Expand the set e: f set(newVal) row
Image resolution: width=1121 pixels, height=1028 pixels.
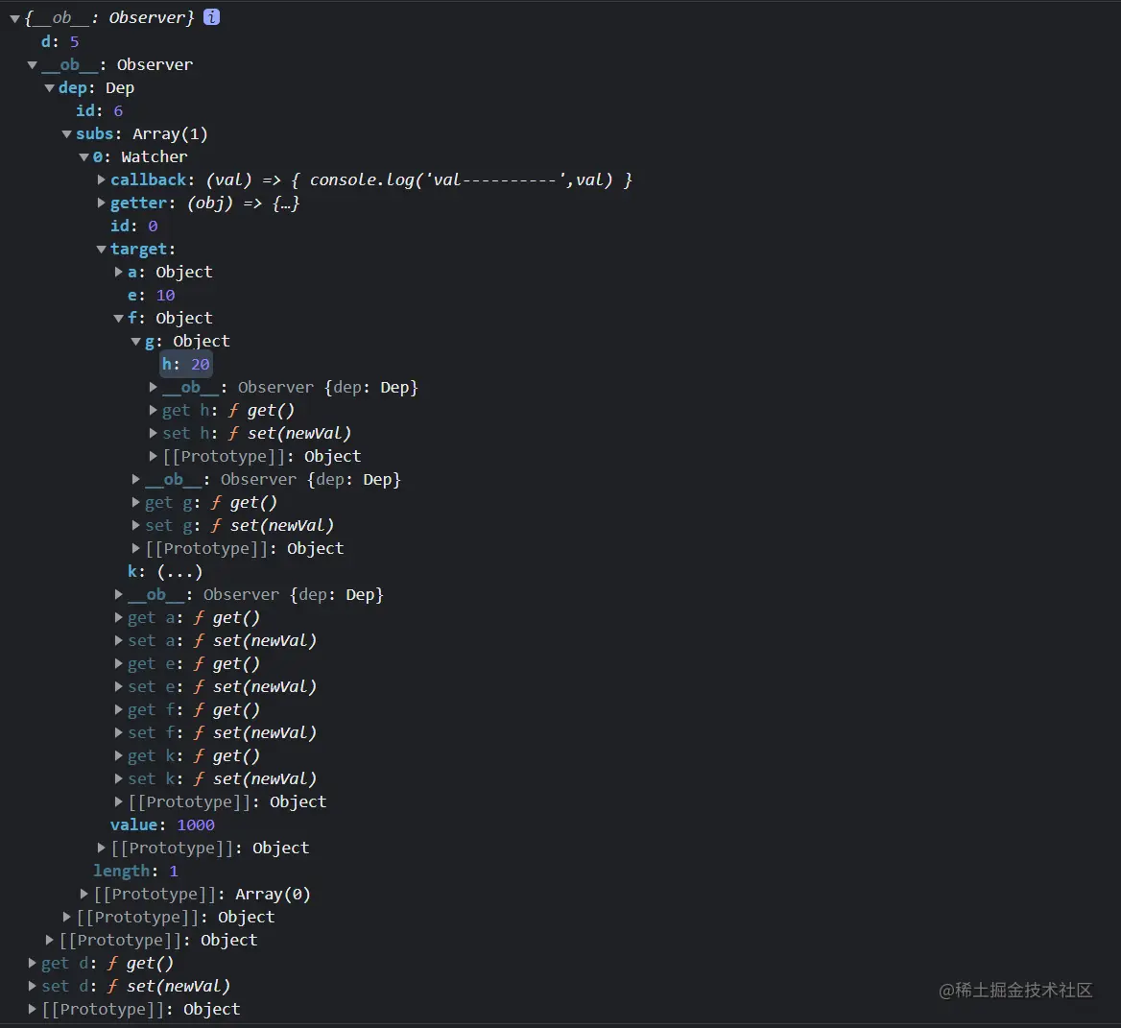119,687
